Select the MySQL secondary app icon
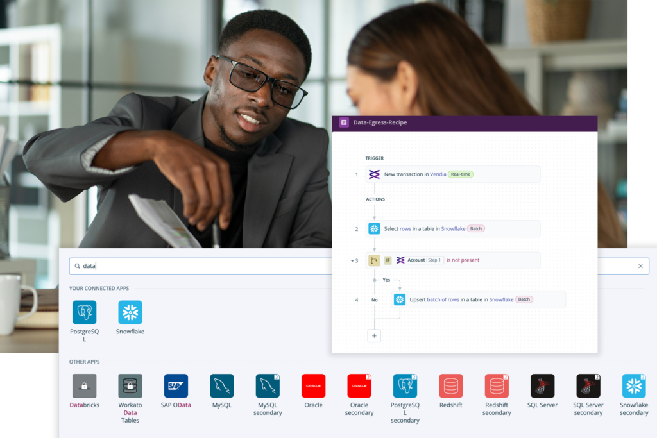Image resolution: width=657 pixels, height=438 pixels. (268, 385)
